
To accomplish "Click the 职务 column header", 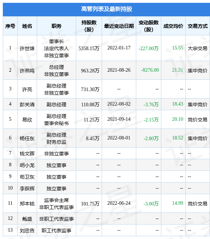I will [x=56, y=26].
